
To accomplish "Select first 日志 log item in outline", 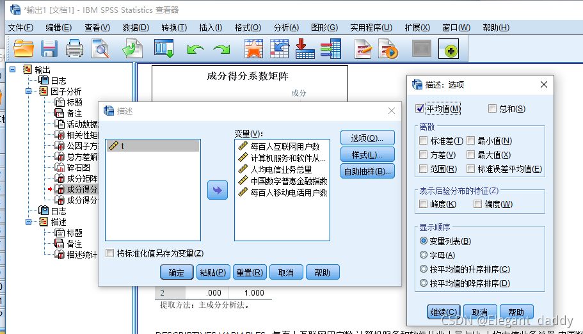I will (x=58, y=81).
